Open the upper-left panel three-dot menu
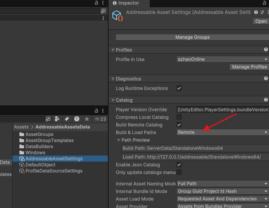 point(103,3)
